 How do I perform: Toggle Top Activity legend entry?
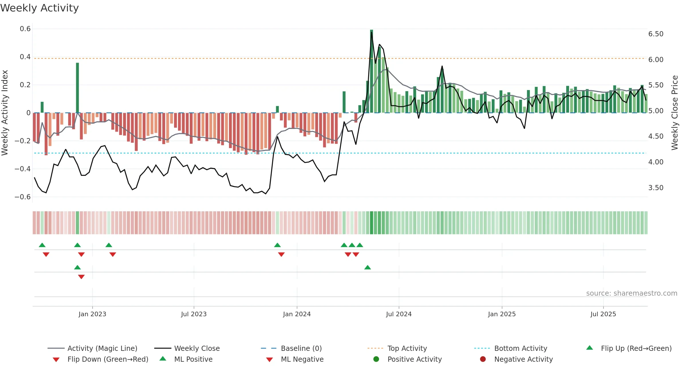[397, 348]
